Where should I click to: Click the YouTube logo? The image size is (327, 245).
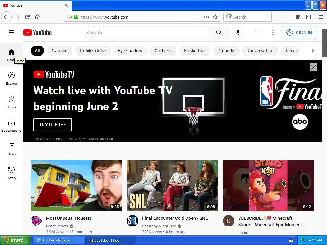37,33
